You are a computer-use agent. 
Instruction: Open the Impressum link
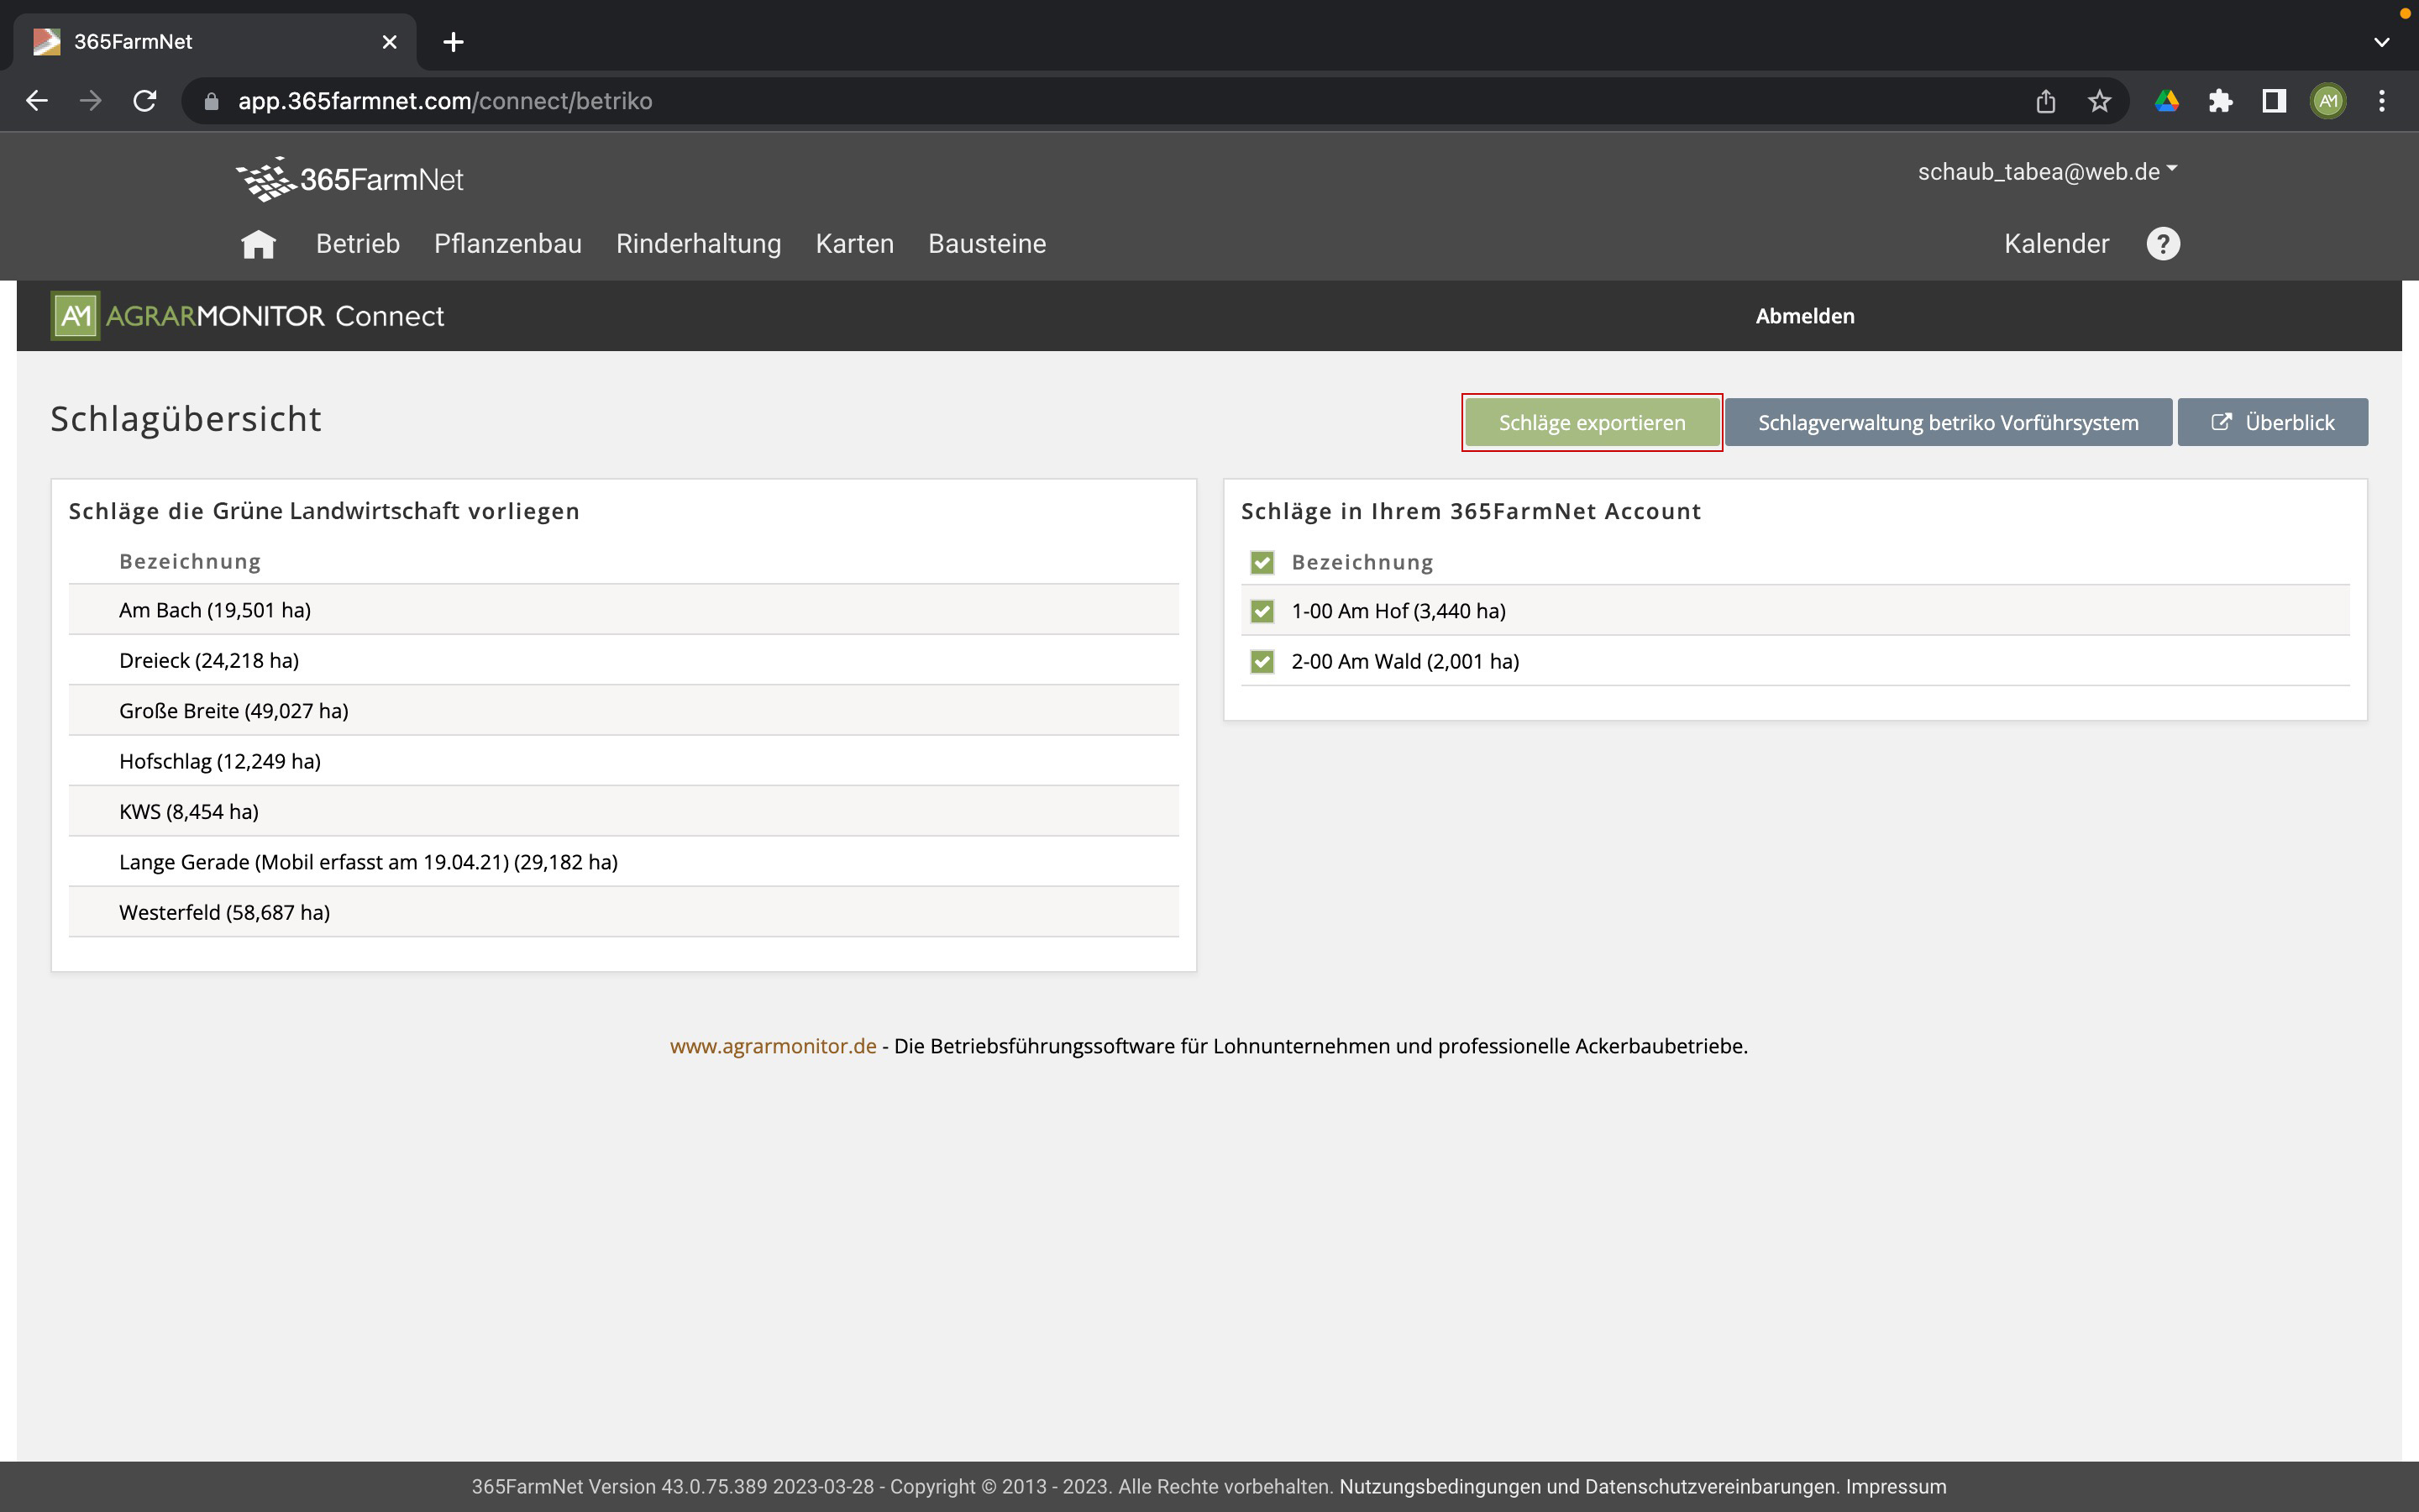click(x=1897, y=1487)
